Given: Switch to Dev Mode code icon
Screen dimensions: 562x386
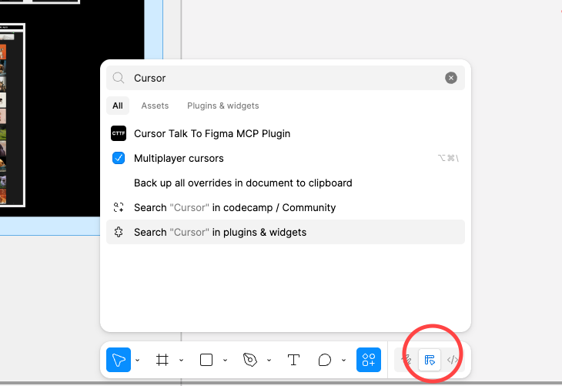Looking at the screenshot, I should point(453,360).
